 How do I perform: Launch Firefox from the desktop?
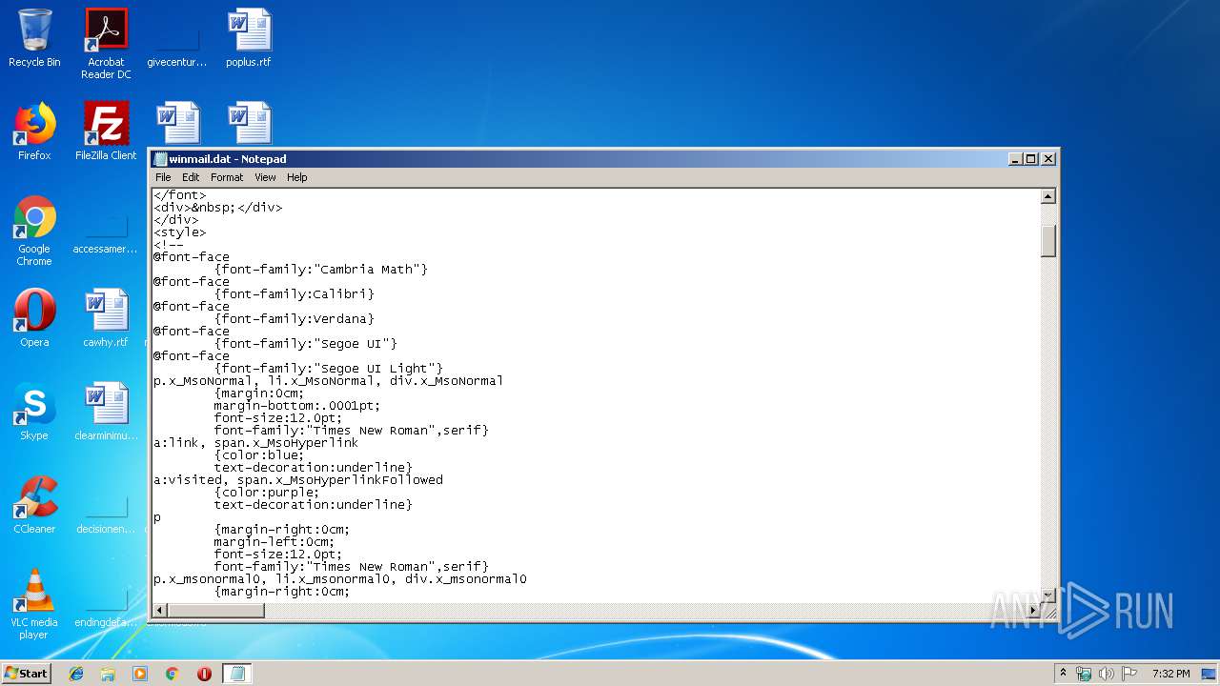click(x=34, y=131)
